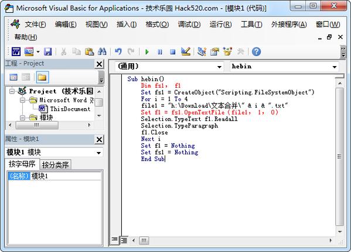The width and height of the screenshot is (351, 252).
Task: Run the macro with green play icon
Action: coord(147,52)
